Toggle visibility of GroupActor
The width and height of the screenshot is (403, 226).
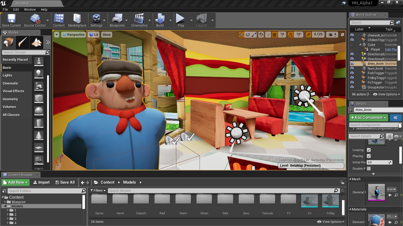click(352, 87)
